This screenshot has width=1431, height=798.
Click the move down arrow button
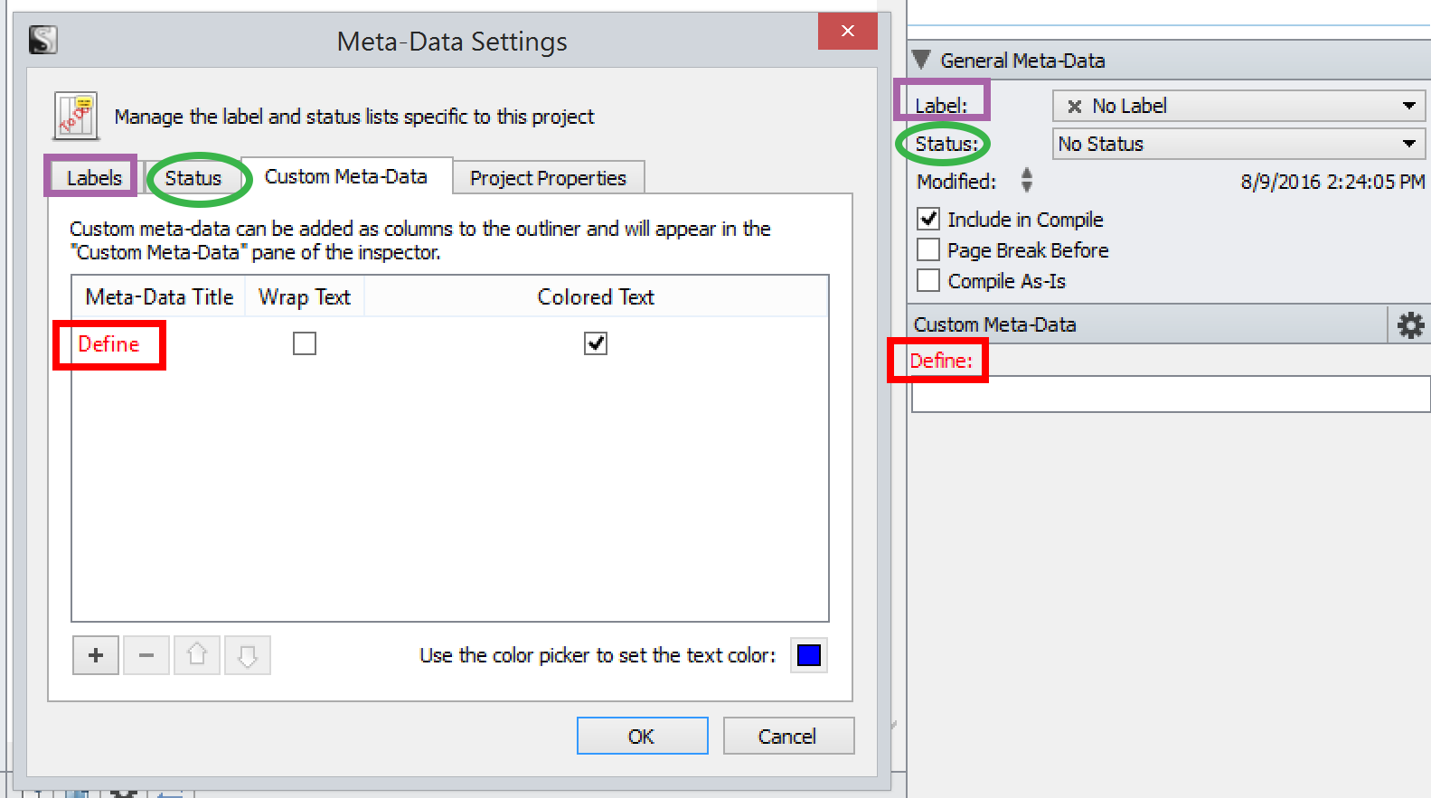click(248, 655)
